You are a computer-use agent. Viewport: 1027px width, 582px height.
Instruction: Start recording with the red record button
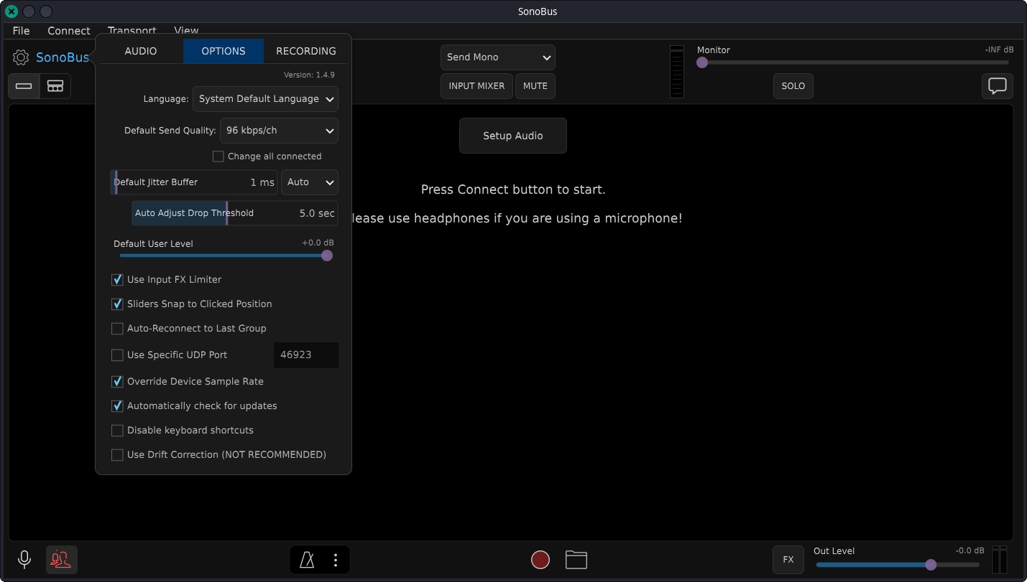[x=540, y=560]
